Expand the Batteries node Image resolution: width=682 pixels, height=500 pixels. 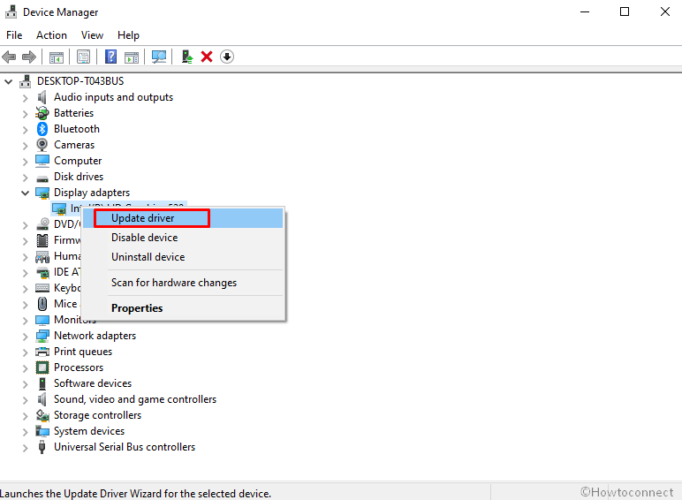[x=26, y=114]
